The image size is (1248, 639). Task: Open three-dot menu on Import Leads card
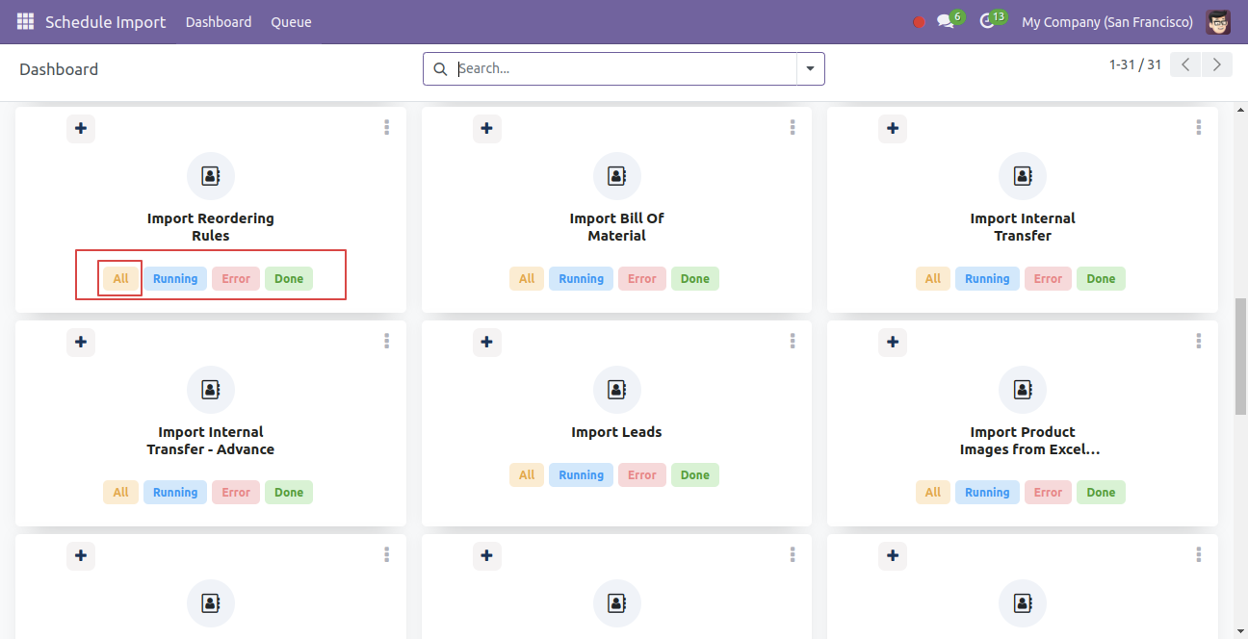(x=793, y=341)
